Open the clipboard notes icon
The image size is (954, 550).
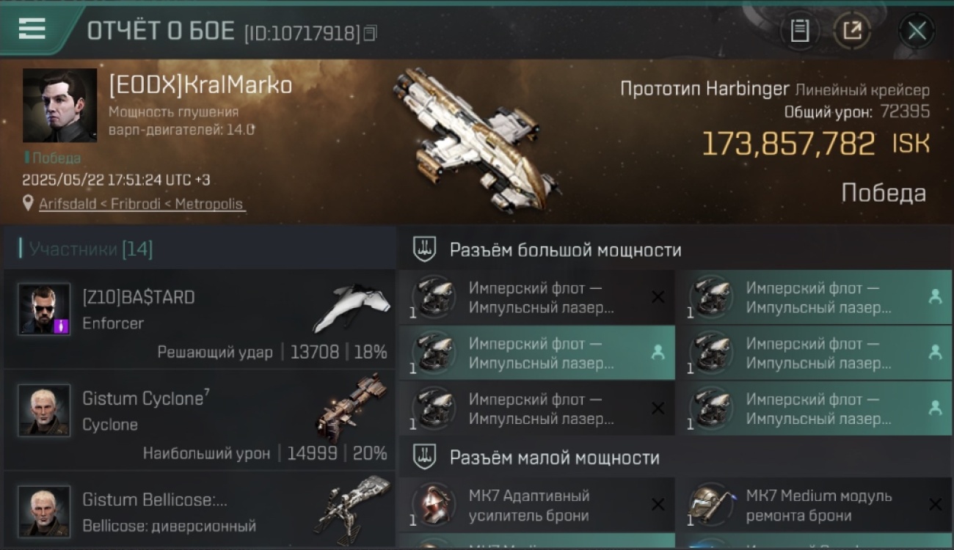[800, 31]
